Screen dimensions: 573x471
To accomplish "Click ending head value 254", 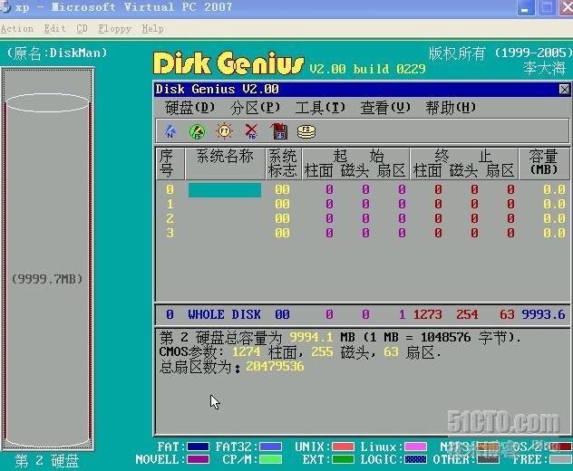I will tap(468, 314).
